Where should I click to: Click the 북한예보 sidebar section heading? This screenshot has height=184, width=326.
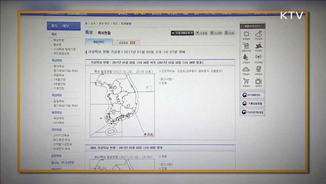[x=56, y=113]
